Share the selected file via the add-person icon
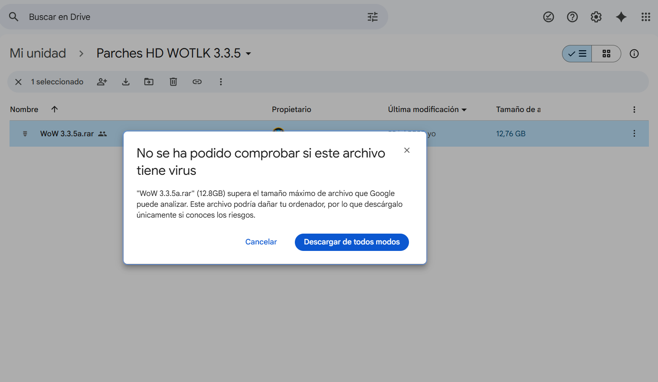Viewport: 658px width, 382px height. 102,81
